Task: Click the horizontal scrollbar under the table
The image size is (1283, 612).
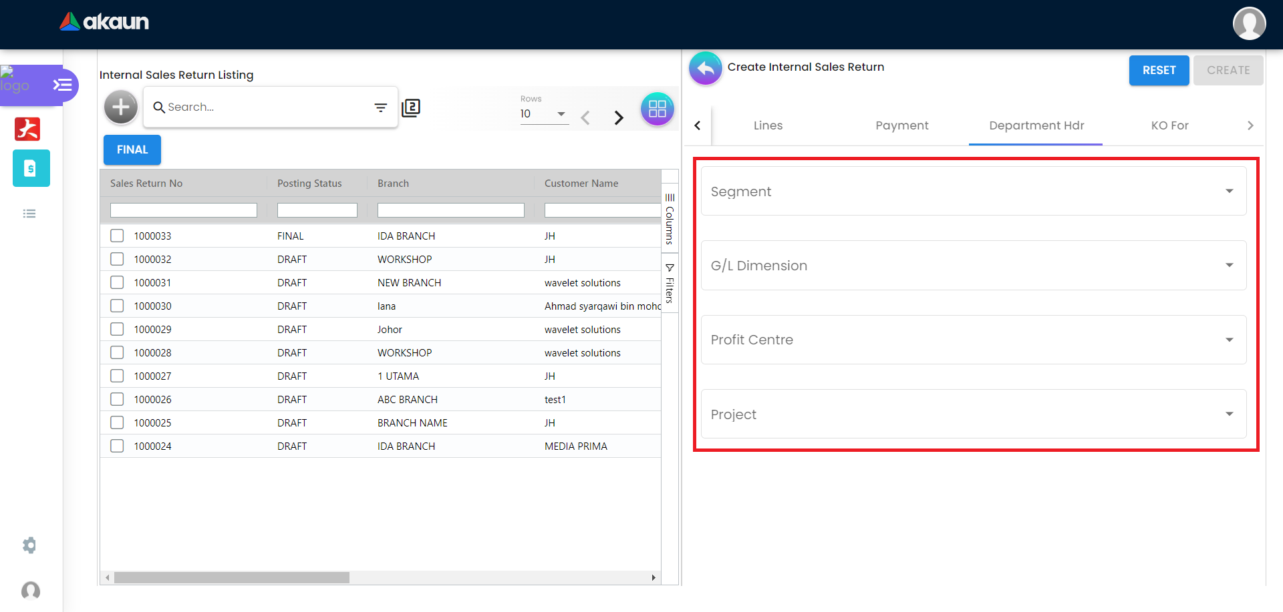Action: pos(231,577)
